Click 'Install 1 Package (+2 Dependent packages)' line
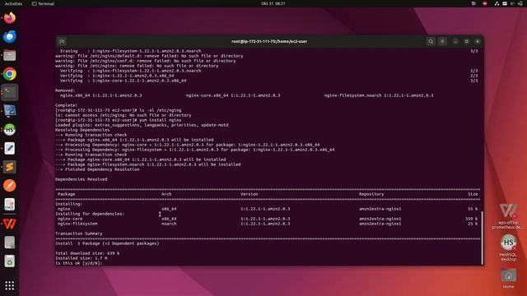The height and width of the screenshot is (296, 527). [x=107, y=243]
